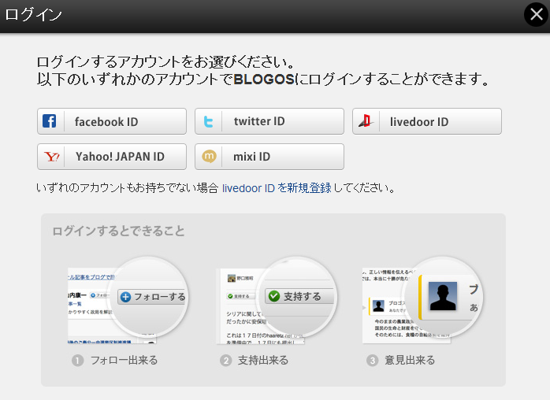Click the small avatar in the comment screenshot
The image size is (550, 400).
[x=378, y=306]
